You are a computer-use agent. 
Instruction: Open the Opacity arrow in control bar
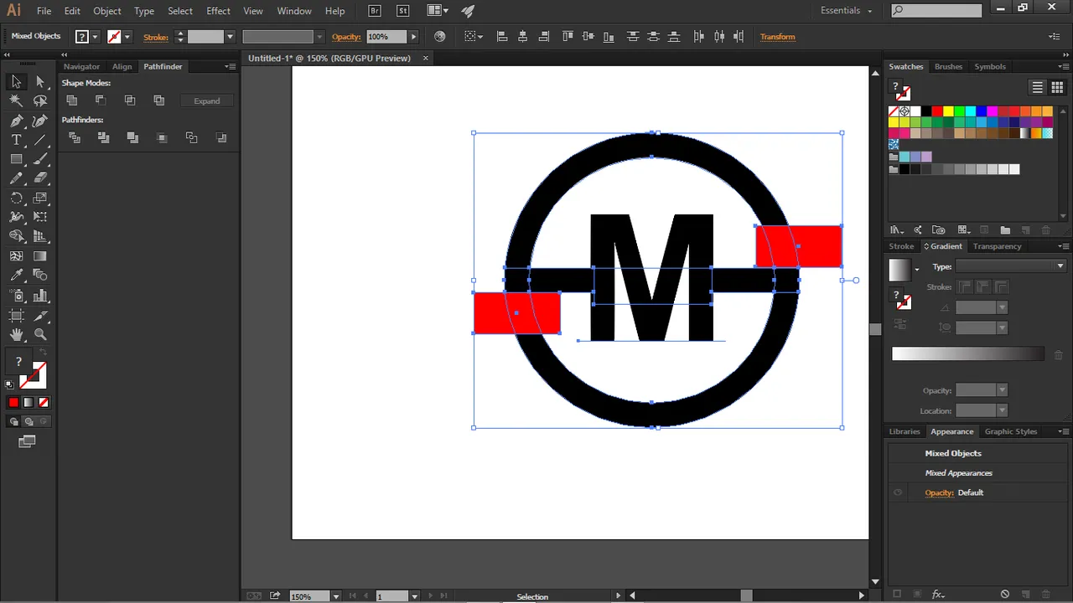pyautogui.click(x=413, y=37)
